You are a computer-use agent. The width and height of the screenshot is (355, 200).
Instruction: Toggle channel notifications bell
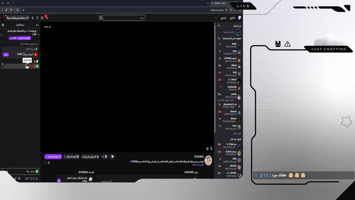(106, 157)
